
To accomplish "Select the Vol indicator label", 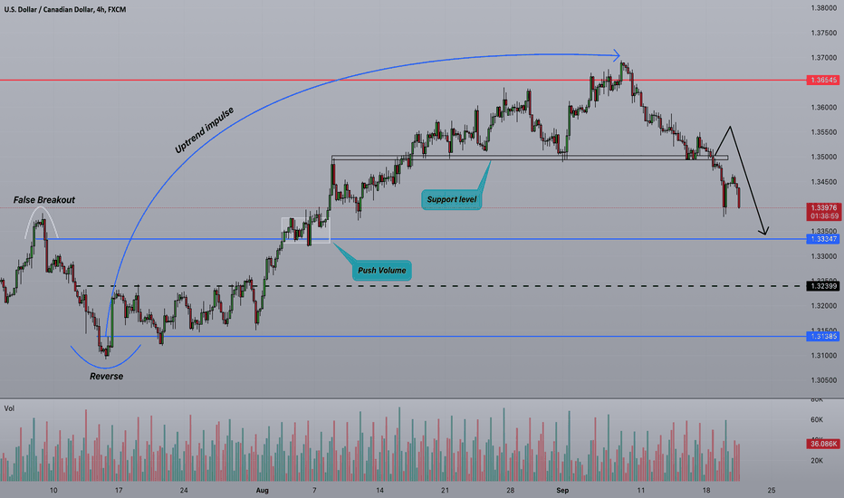I will (9, 408).
